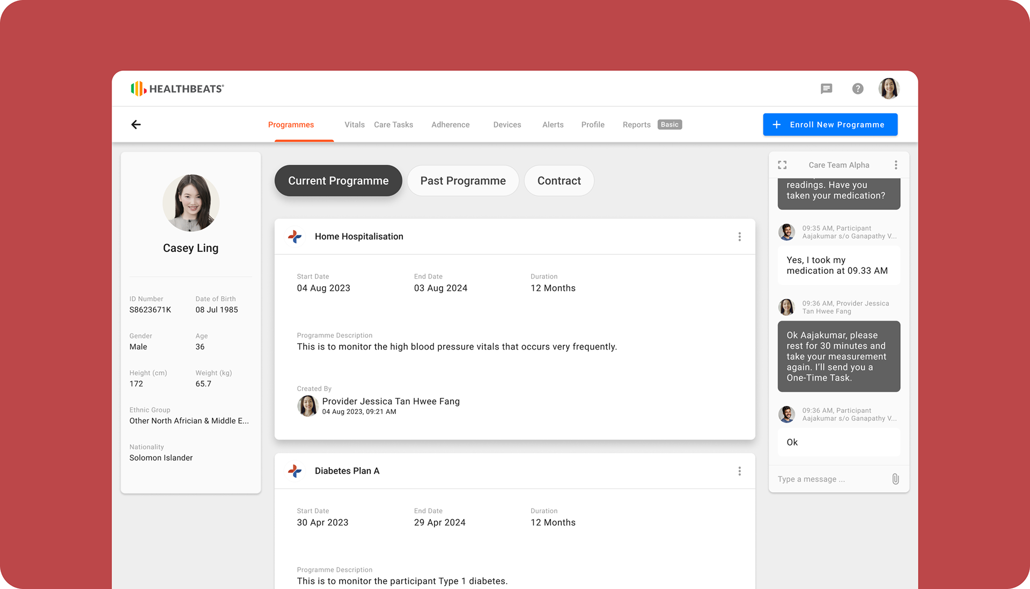This screenshot has height=589, width=1030.
Task: Click the back arrow icon
Action: coord(136,125)
